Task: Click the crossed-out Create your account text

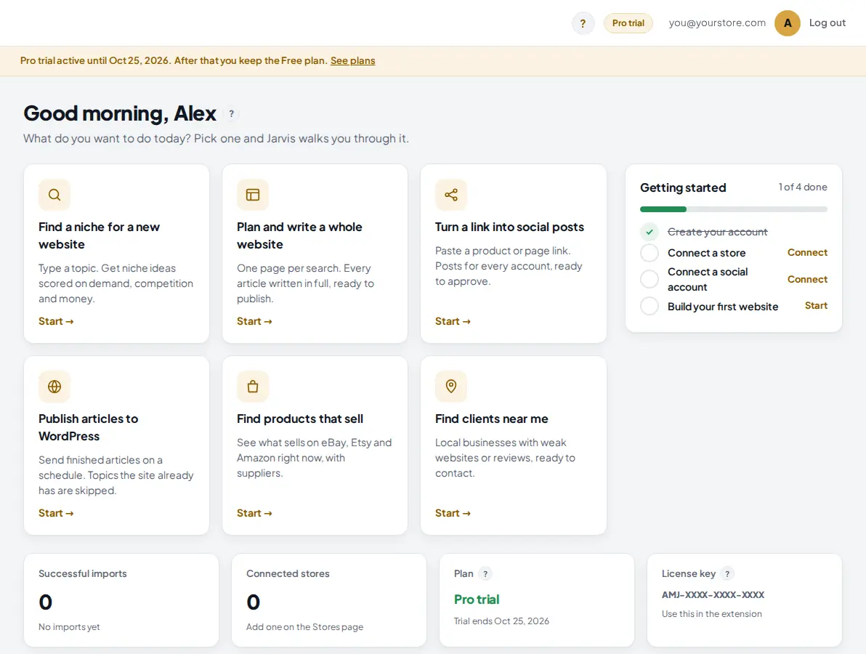Action: tap(718, 232)
